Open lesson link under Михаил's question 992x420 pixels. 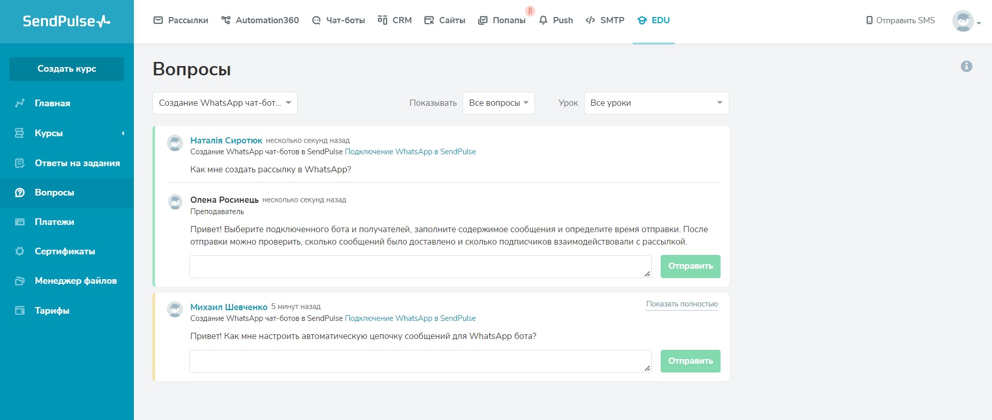click(x=410, y=318)
